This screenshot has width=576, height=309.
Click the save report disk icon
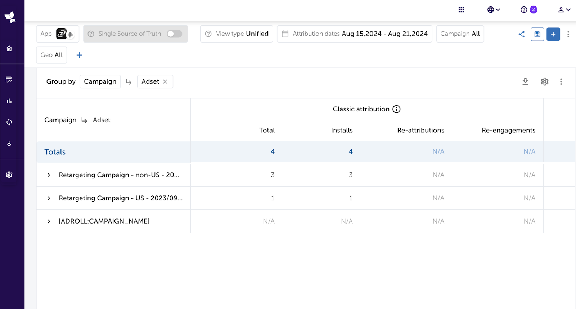pos(537,34)
